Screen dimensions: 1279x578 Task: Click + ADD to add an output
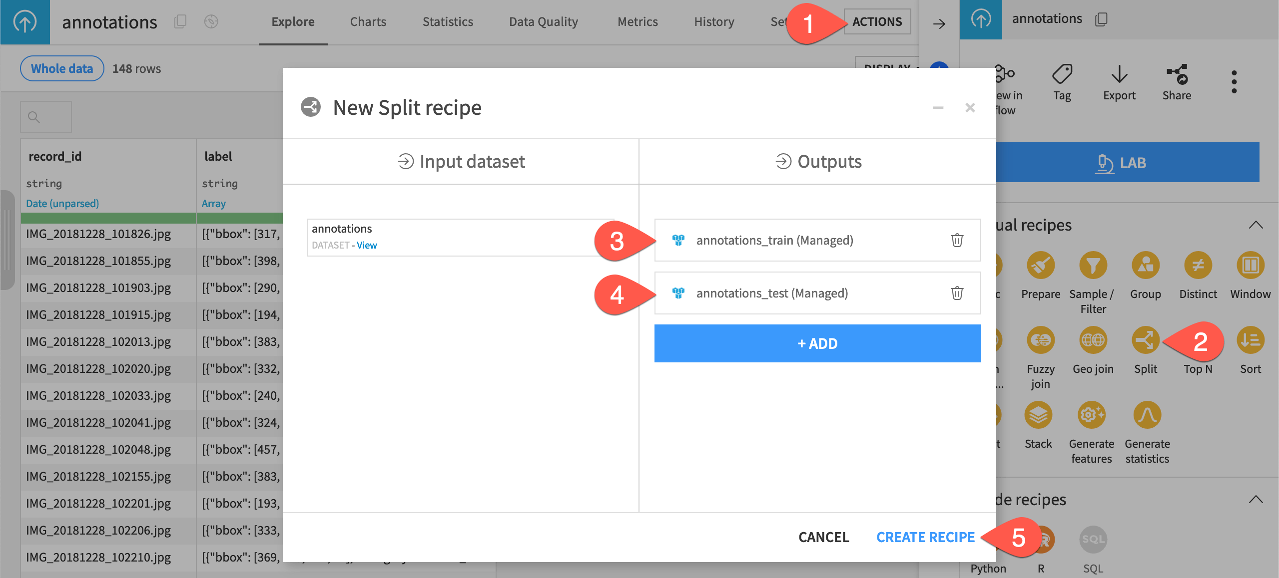point(817,343)
